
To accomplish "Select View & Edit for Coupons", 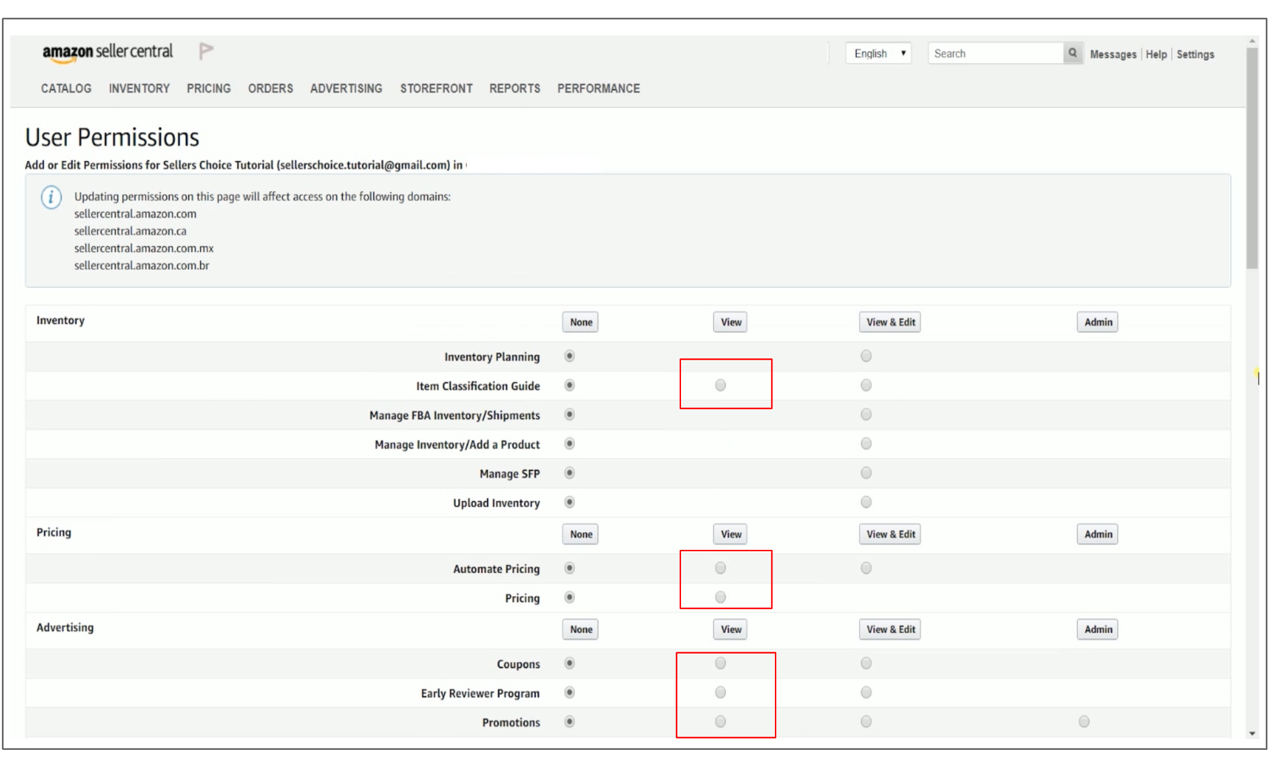I will [x=866, y=663].
